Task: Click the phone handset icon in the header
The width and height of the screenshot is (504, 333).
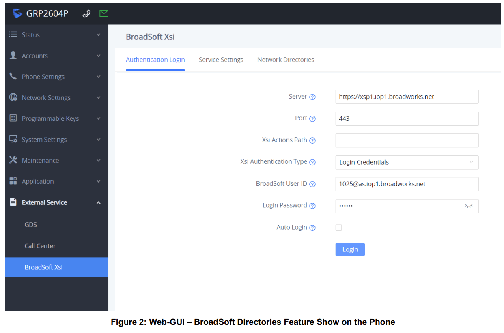Action: [x=86, y=13]
